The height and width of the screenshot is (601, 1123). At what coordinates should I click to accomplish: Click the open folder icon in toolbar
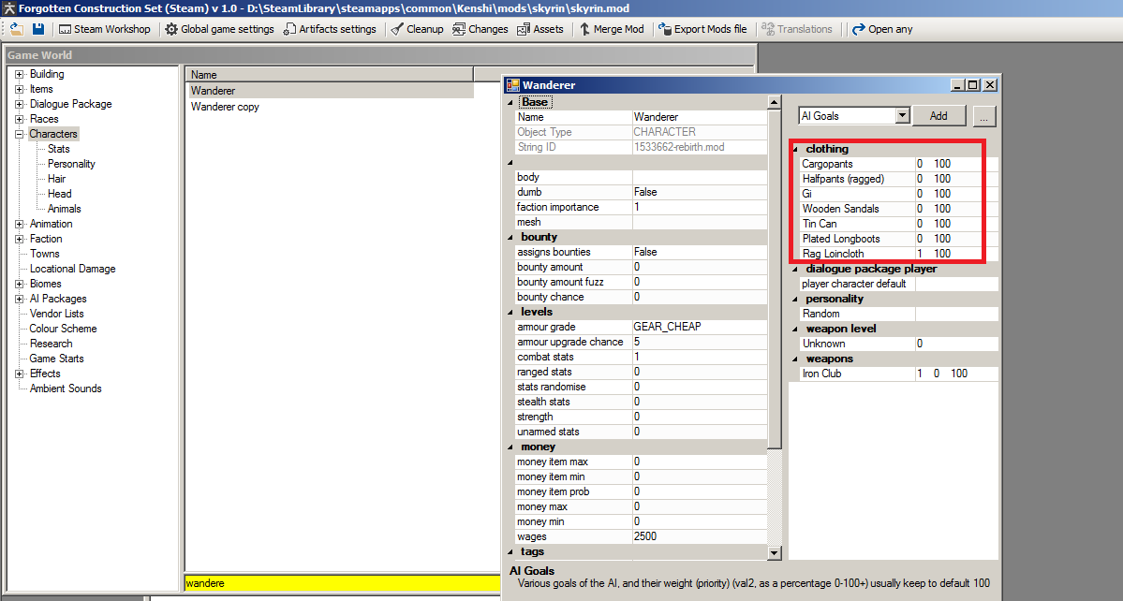pos(17,29)
